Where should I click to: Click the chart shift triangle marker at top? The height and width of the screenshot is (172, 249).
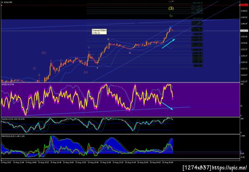(x=172, y=1)
